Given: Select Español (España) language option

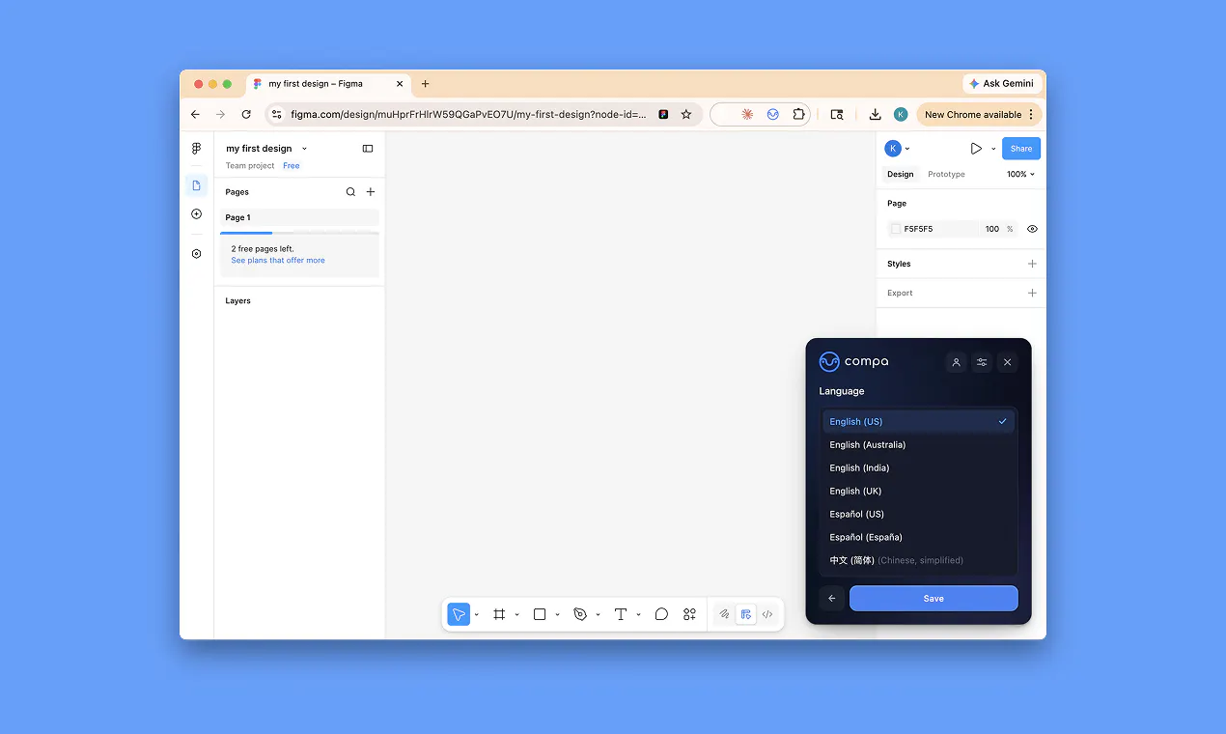Looking at the screenshot, I should 918,537.
